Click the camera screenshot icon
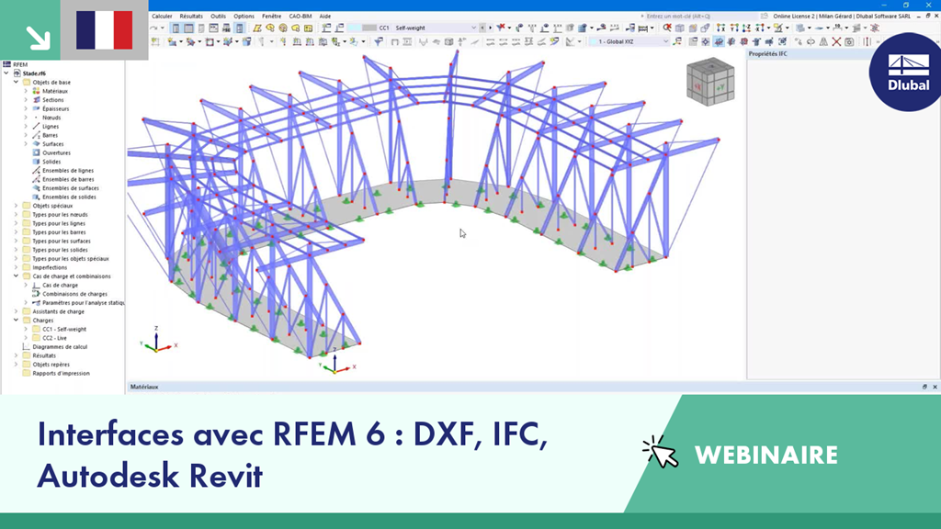Screen dimensions: 941x529 point(849,42)
